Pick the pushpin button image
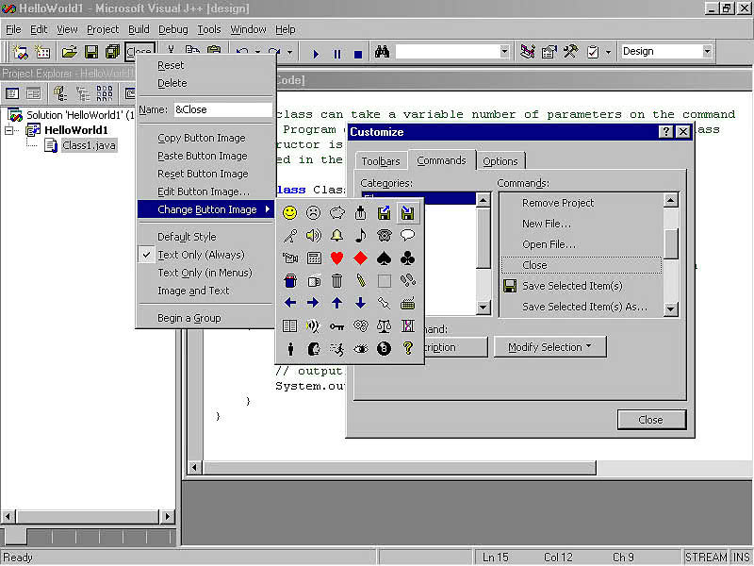754x566 pixels. [x=384, y=303]
